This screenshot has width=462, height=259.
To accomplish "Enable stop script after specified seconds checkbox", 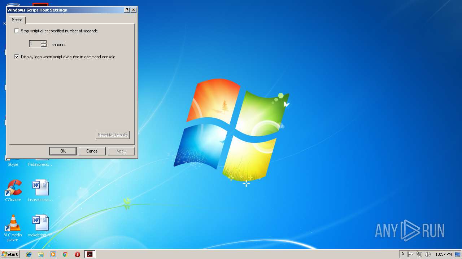I will (17, 31).
